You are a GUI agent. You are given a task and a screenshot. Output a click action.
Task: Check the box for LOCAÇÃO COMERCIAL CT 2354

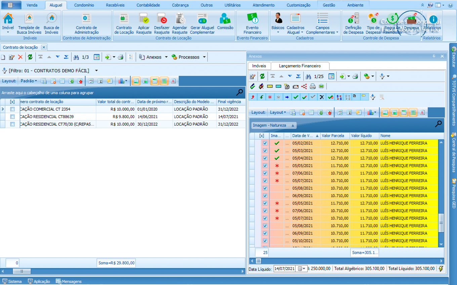click(x=12, y=109)
